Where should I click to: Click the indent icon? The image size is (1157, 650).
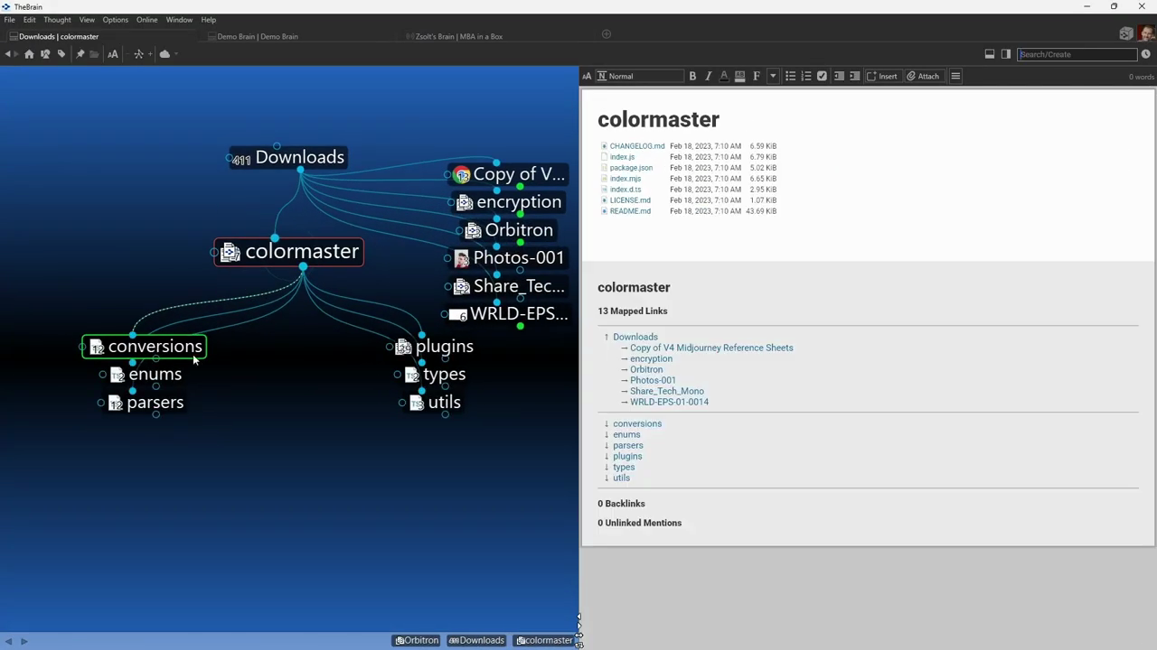click(x=854, y=76)
